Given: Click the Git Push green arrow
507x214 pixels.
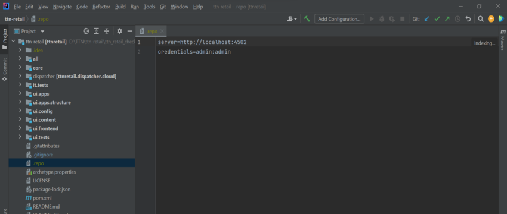Looking at the screenshot, I should coord(447,19).
